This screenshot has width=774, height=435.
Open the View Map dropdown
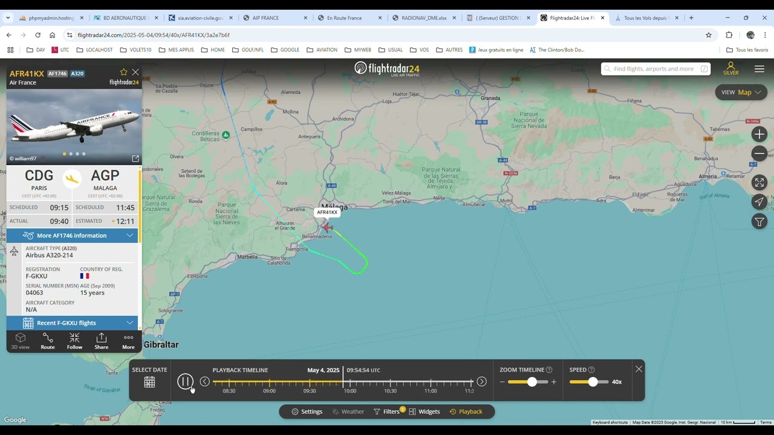click(741, 92)
